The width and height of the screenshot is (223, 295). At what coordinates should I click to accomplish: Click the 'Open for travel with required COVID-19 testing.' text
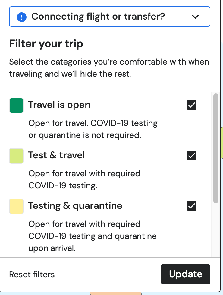84,179
